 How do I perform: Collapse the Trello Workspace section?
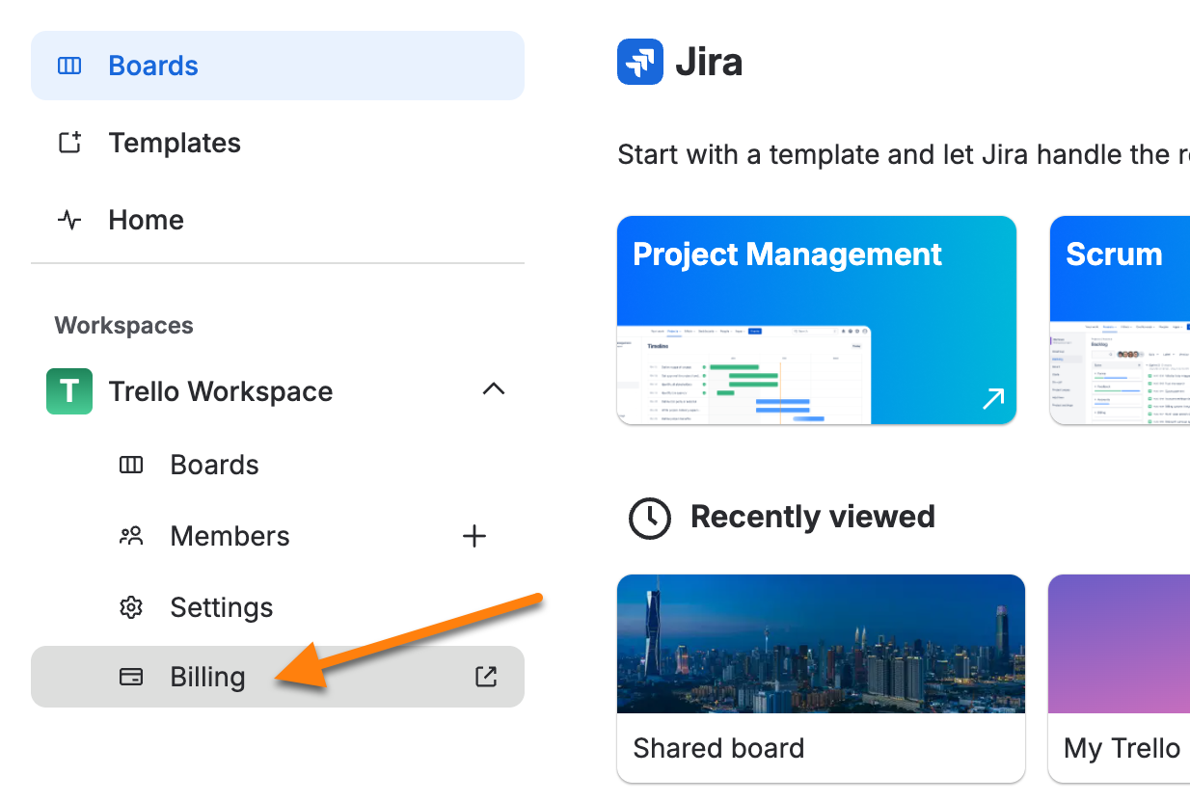point(493,390)
